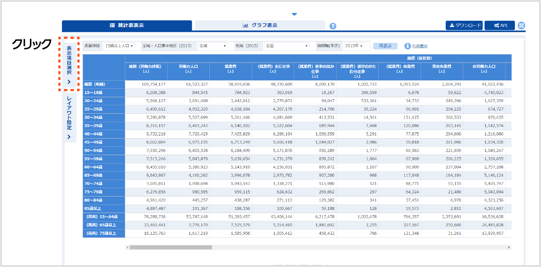Click the 80～84歳 row header

pyautogui.click(x=104, y=200)
